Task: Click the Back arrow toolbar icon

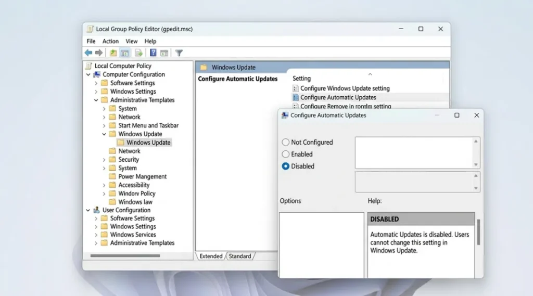Action: tap(88, 53)
